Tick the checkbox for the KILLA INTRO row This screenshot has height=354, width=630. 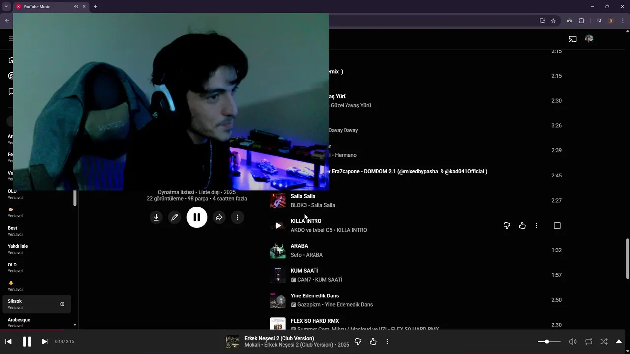point(557,226)
